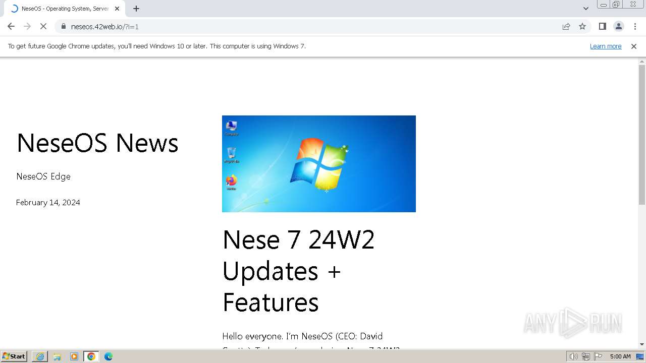
Task: Open network status tray icon
Action: coord(586,356)
